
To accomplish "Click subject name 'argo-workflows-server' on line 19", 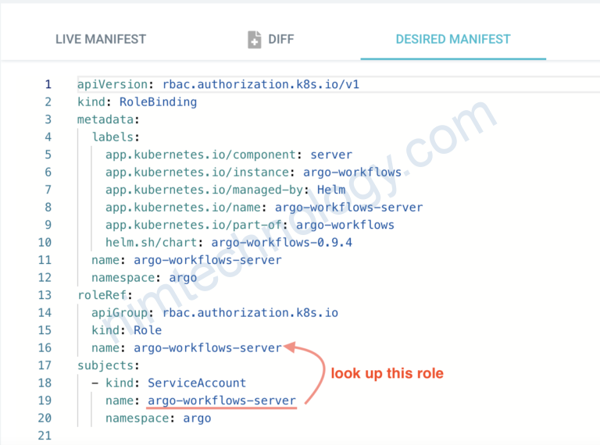I will tap(222, 400).
